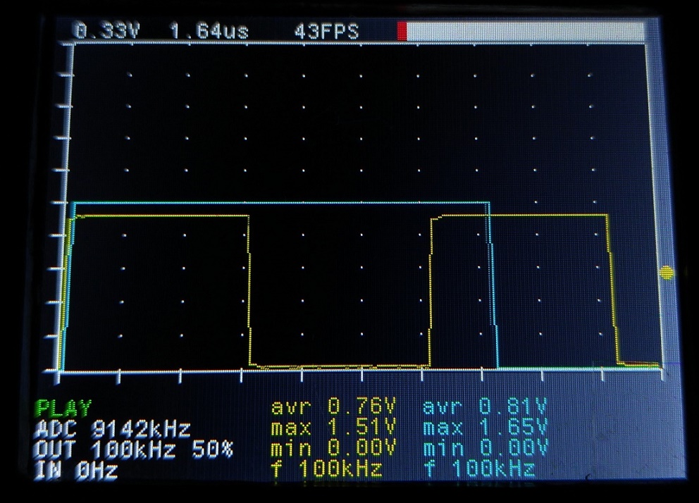Image resolution: width=699 pixels, height=503 pixels.
Task: Click yellow channel avr 0.76V reading
Action: click(334, 406)
